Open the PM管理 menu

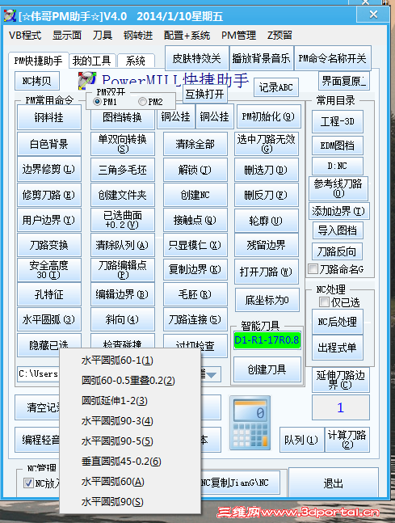(x=238, y=36)
